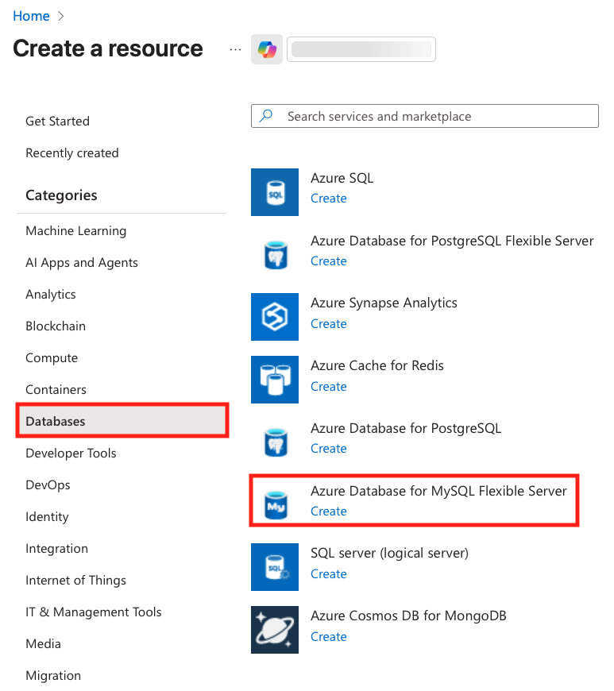Click the Azure Database for PostgreSQL Flexible Server title
Image resolution: width=614 pixels, height=691 pixels.
click(x=452, y=241)
